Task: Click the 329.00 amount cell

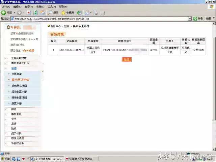Action: click(x=154, y=50)
